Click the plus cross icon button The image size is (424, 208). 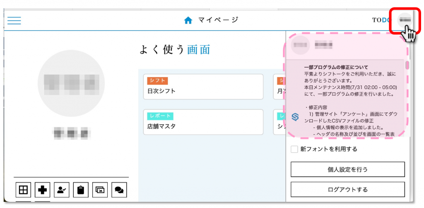pyautogui.click(x=43, y=190)
